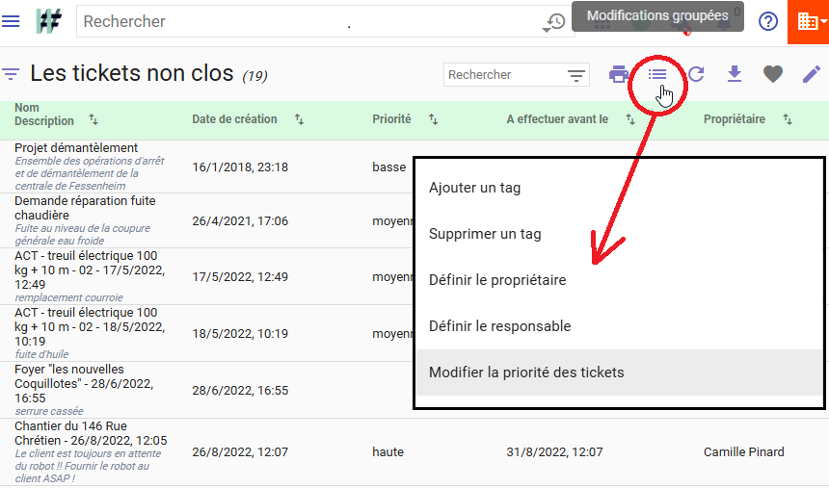Screen dimensions: 829x488
Task: Open the hamburger main menu
Action: click(12, 21)
